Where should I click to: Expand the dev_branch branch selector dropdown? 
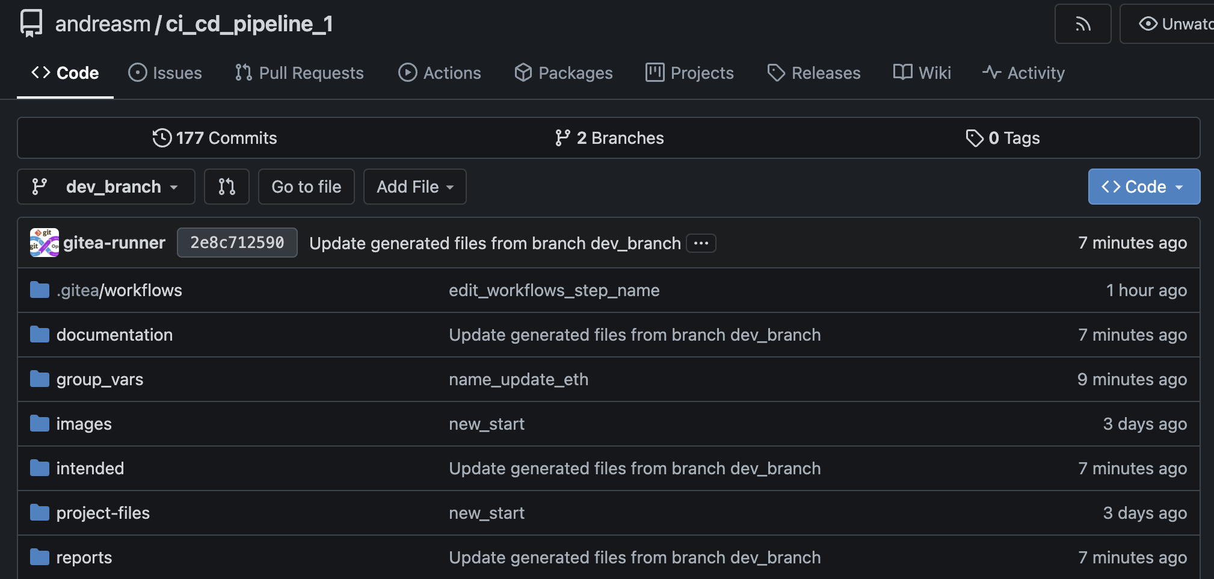106,187
